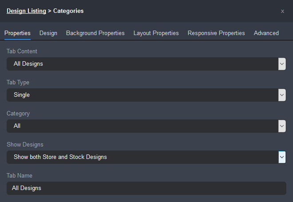Click the Tab Name label
The image size is (293, 202).
(20, 175)
